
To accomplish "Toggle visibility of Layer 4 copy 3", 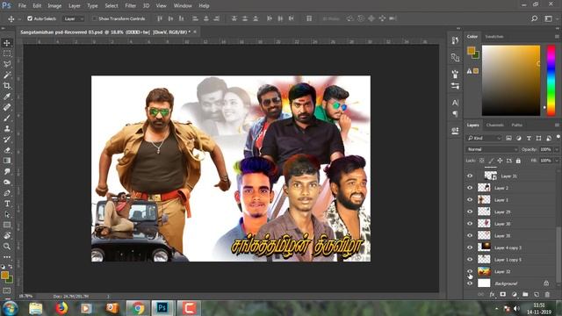I will [470, 248].
